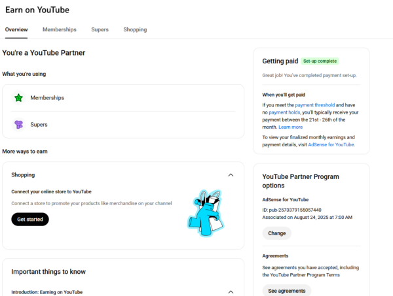Viewport: 393px width, 296px height.
Task: Click the Set-up complete status badge
Action: point(320,61)
